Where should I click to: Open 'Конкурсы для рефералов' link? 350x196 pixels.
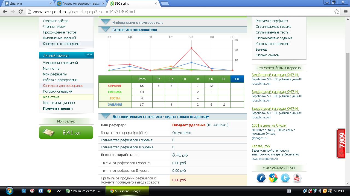(63, 85)
